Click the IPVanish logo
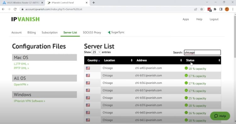Screen dimensions: 236x124 pyautogui.click(x=25, y=19)
